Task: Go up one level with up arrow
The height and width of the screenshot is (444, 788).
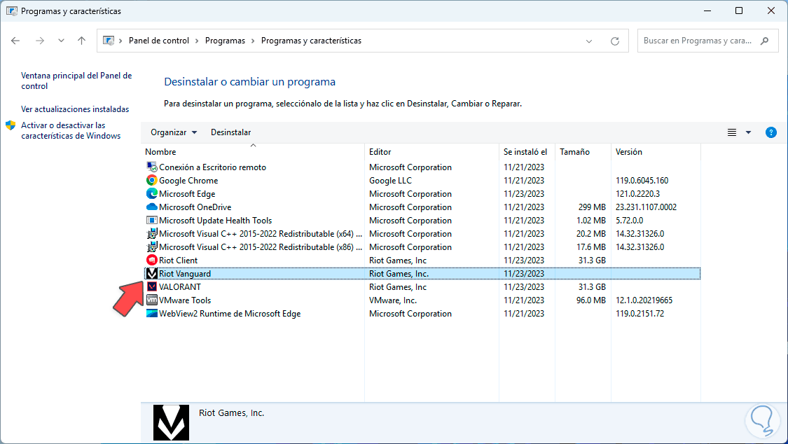Action: (81, 41)
